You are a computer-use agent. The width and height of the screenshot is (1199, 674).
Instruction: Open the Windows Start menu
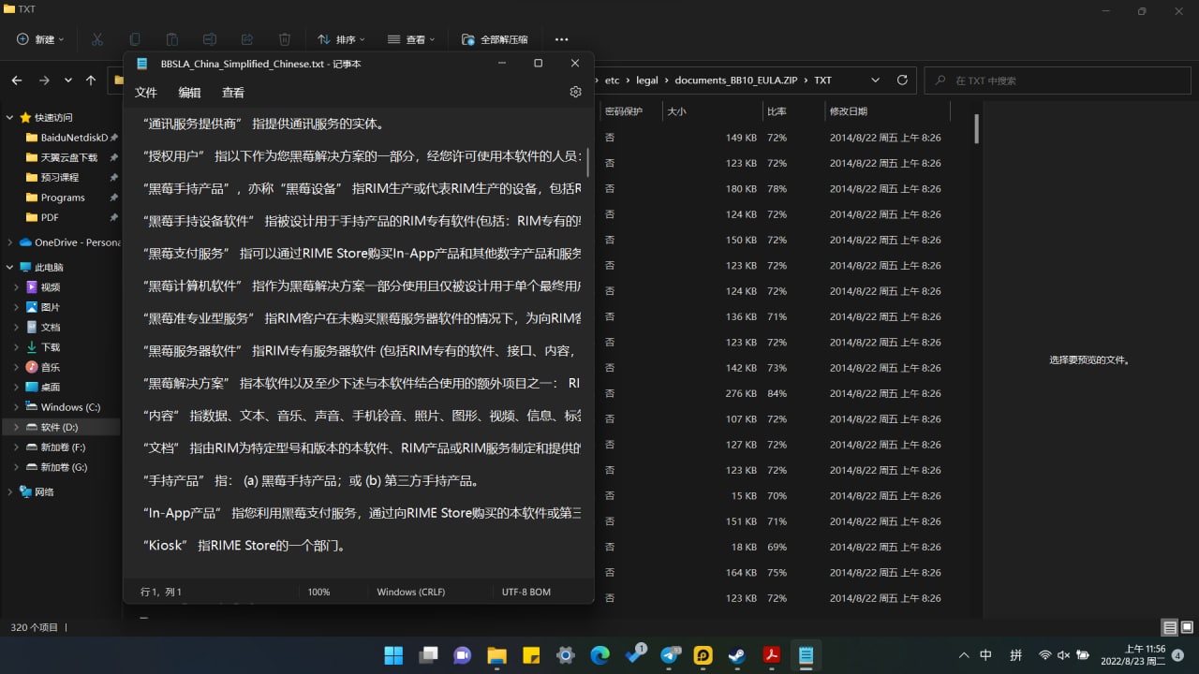(x=393, y=654)
